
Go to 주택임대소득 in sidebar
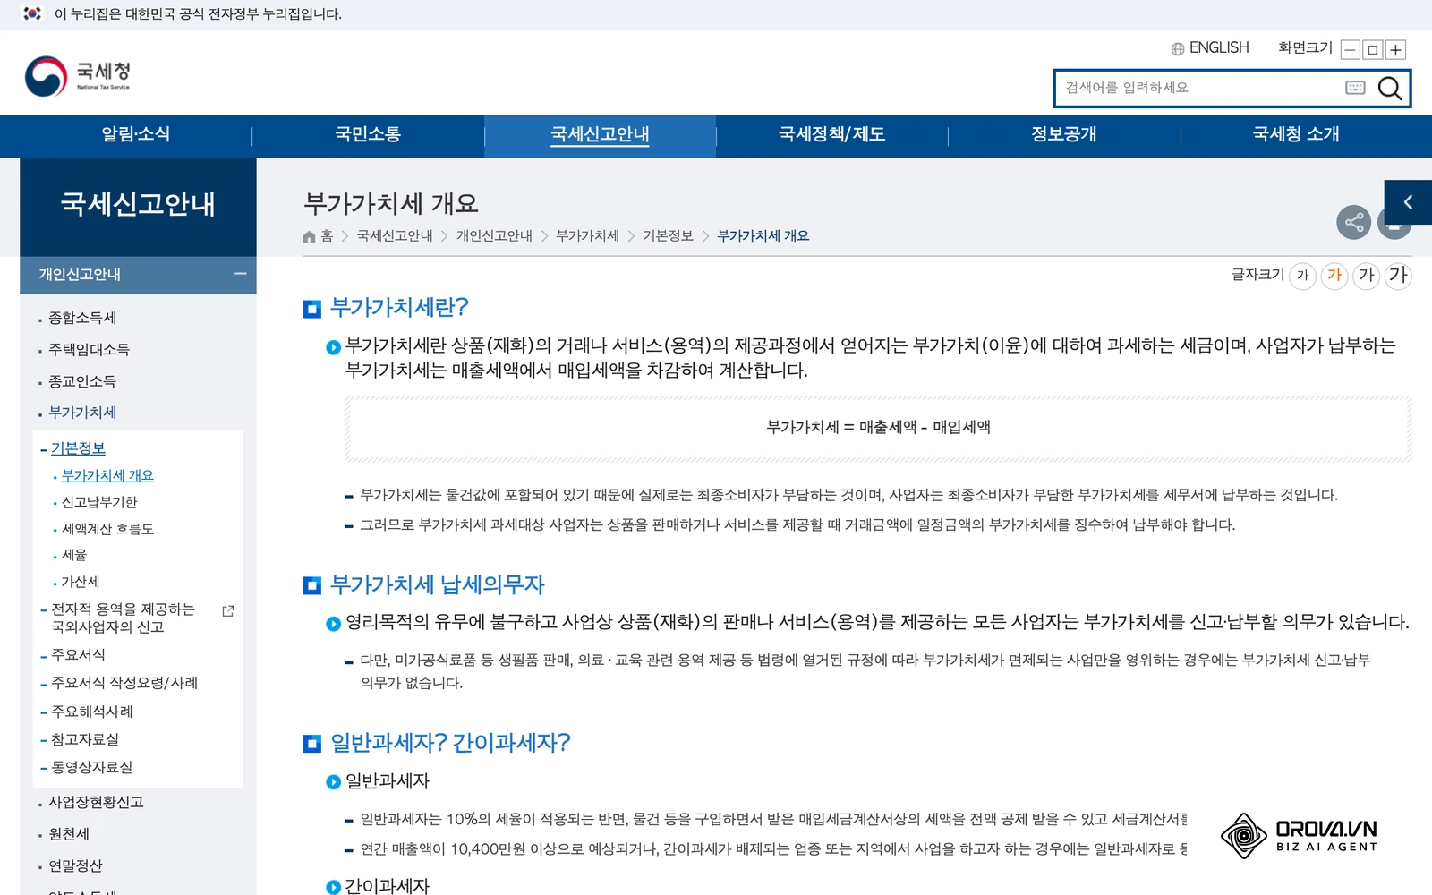click(89, 349)
